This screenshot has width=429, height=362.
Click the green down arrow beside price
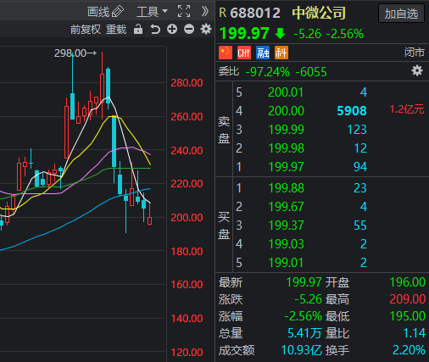click(x=280, y=33)
